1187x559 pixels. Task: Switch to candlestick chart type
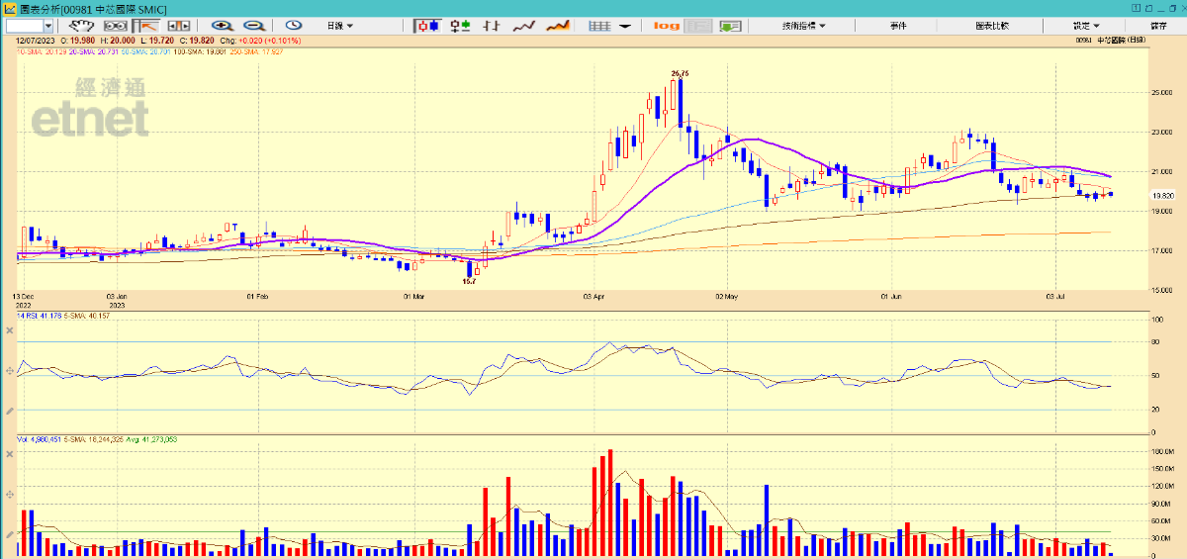[427, 26]
